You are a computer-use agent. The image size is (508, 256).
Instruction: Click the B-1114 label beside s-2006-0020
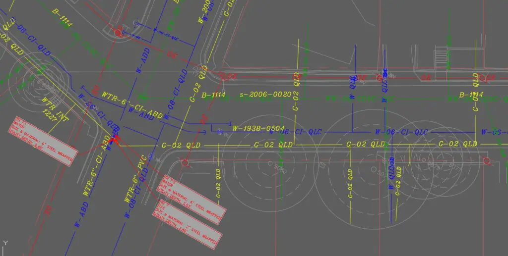point(213,95)
